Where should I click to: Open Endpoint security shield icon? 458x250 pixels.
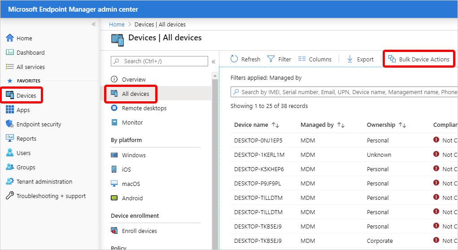9,124
